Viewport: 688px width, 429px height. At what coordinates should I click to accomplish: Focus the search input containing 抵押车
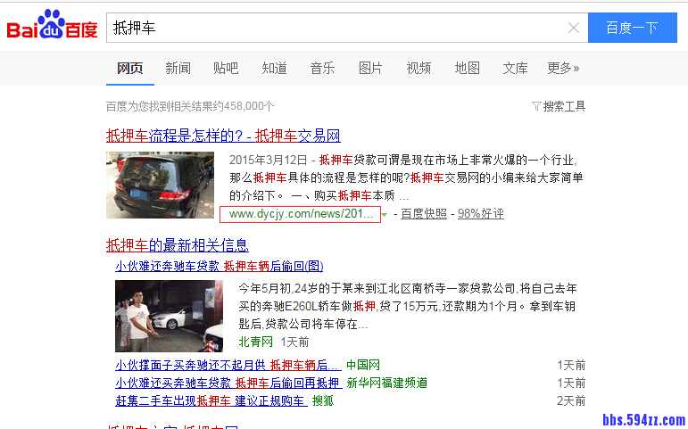(x=346, y=28)
